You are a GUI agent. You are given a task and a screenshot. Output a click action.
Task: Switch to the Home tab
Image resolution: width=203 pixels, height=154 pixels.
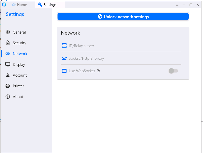pos(19,5)
